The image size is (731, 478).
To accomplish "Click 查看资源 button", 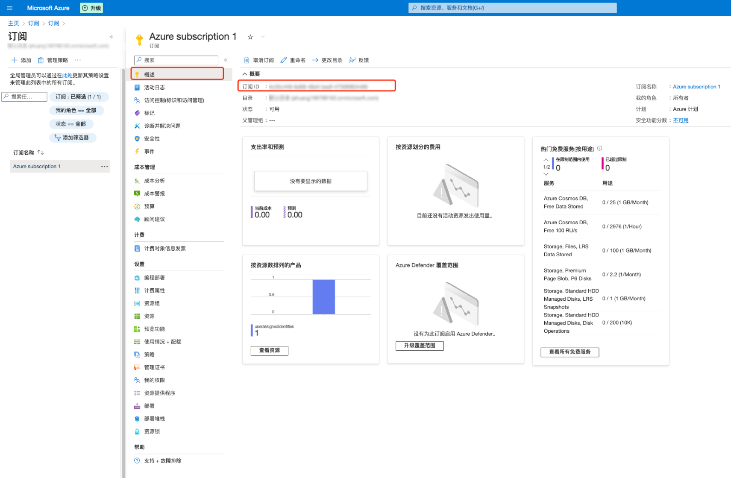I will tap(270, 350).
